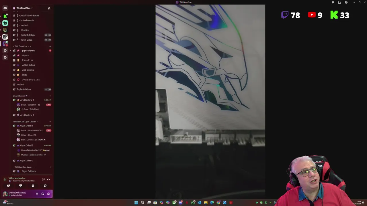Add channel to ArcRaiders category
The image size is (367, 206).
pyautogui.click(x=50, y=96)
